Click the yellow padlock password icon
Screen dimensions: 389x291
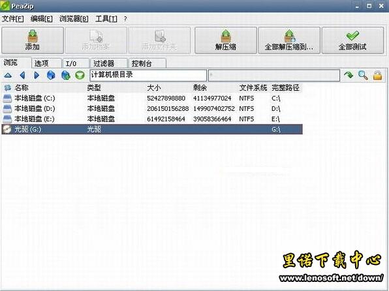click(378, 75)
